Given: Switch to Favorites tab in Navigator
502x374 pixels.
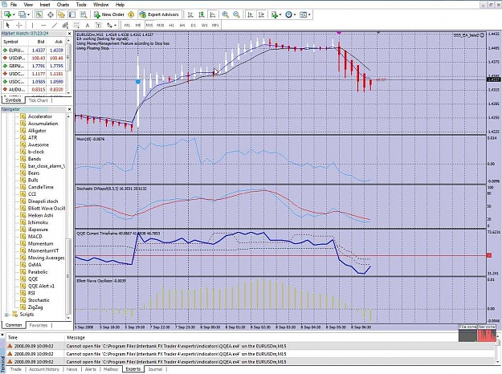Looking at the screenshot, I should tap(38, 325).
